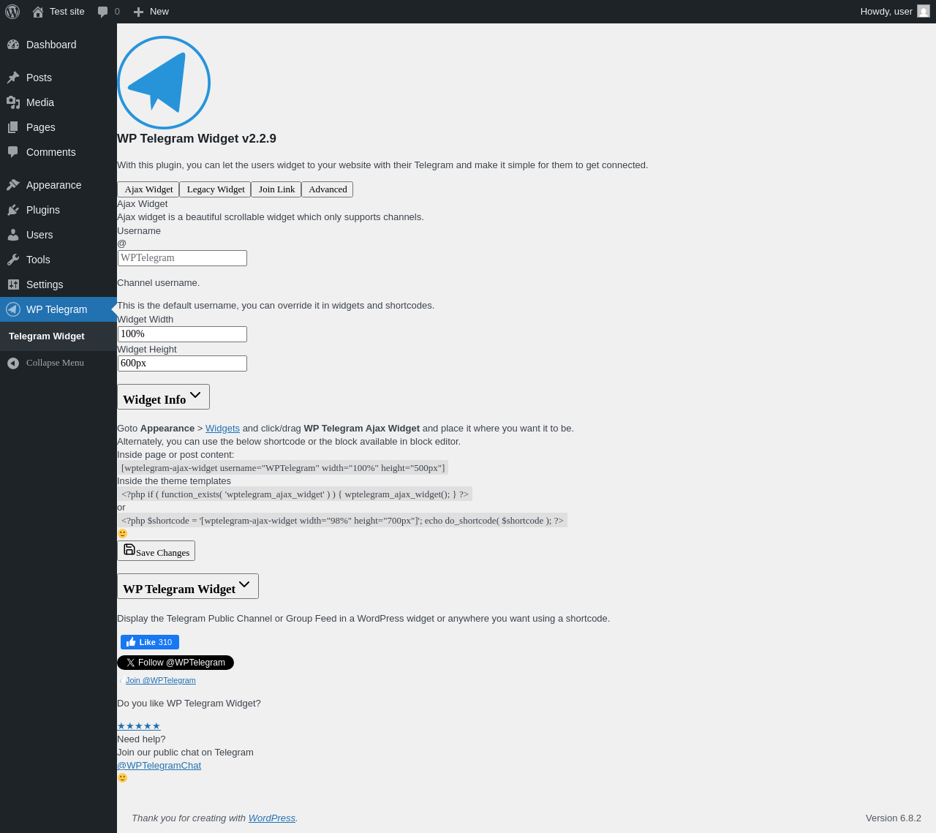
Task: Click the Username input field
Action: [182, 258]
